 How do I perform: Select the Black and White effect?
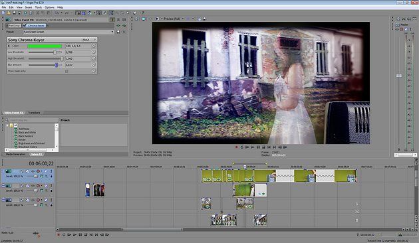pos(27,132)
